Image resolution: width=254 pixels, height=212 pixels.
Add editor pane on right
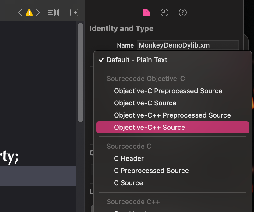point(74,12)
